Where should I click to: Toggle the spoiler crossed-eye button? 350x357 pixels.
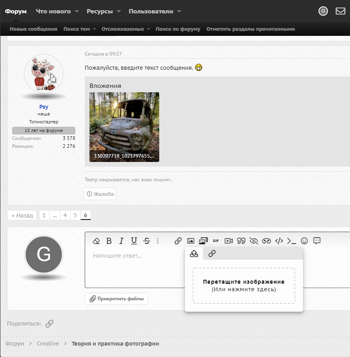254,241
